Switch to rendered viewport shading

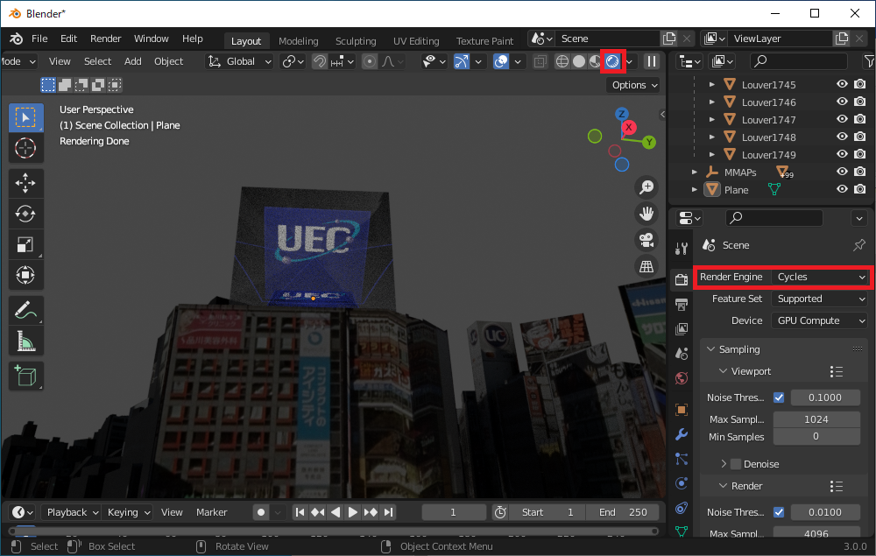click(x=612, y=61)
